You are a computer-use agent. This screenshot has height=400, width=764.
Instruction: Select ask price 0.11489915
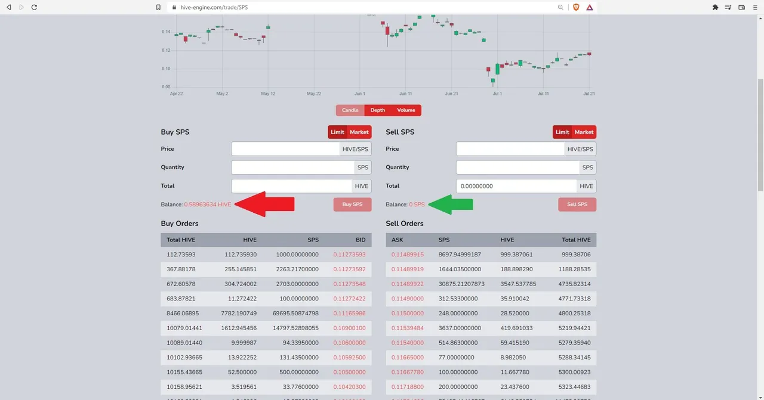408,255
